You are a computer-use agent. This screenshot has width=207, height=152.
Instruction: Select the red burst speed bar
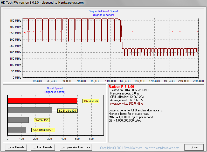click(42, 101)
